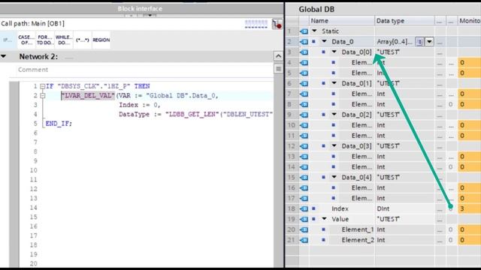Click the Block interface bar
The height and width of the screenshot is (270, 481).
click(142, 8)
